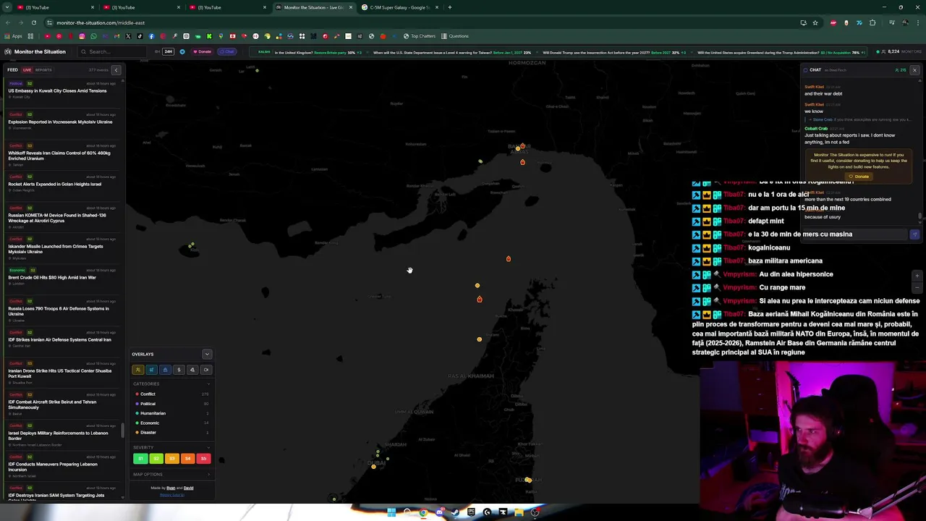
Task: Open the Telegram icon link
Action: (x=182, y=51)
